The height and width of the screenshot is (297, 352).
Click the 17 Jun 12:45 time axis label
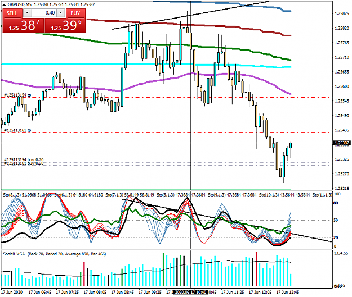click(288, 292)
